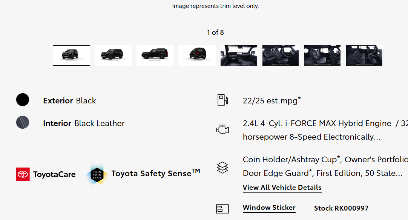Show the side profile thumbnail image
This screenshot has width=408, height=220.
pos(155,55)
